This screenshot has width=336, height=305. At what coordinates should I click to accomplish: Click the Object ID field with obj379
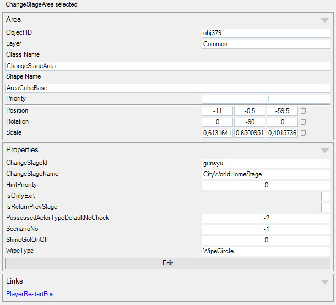(265, 33)
